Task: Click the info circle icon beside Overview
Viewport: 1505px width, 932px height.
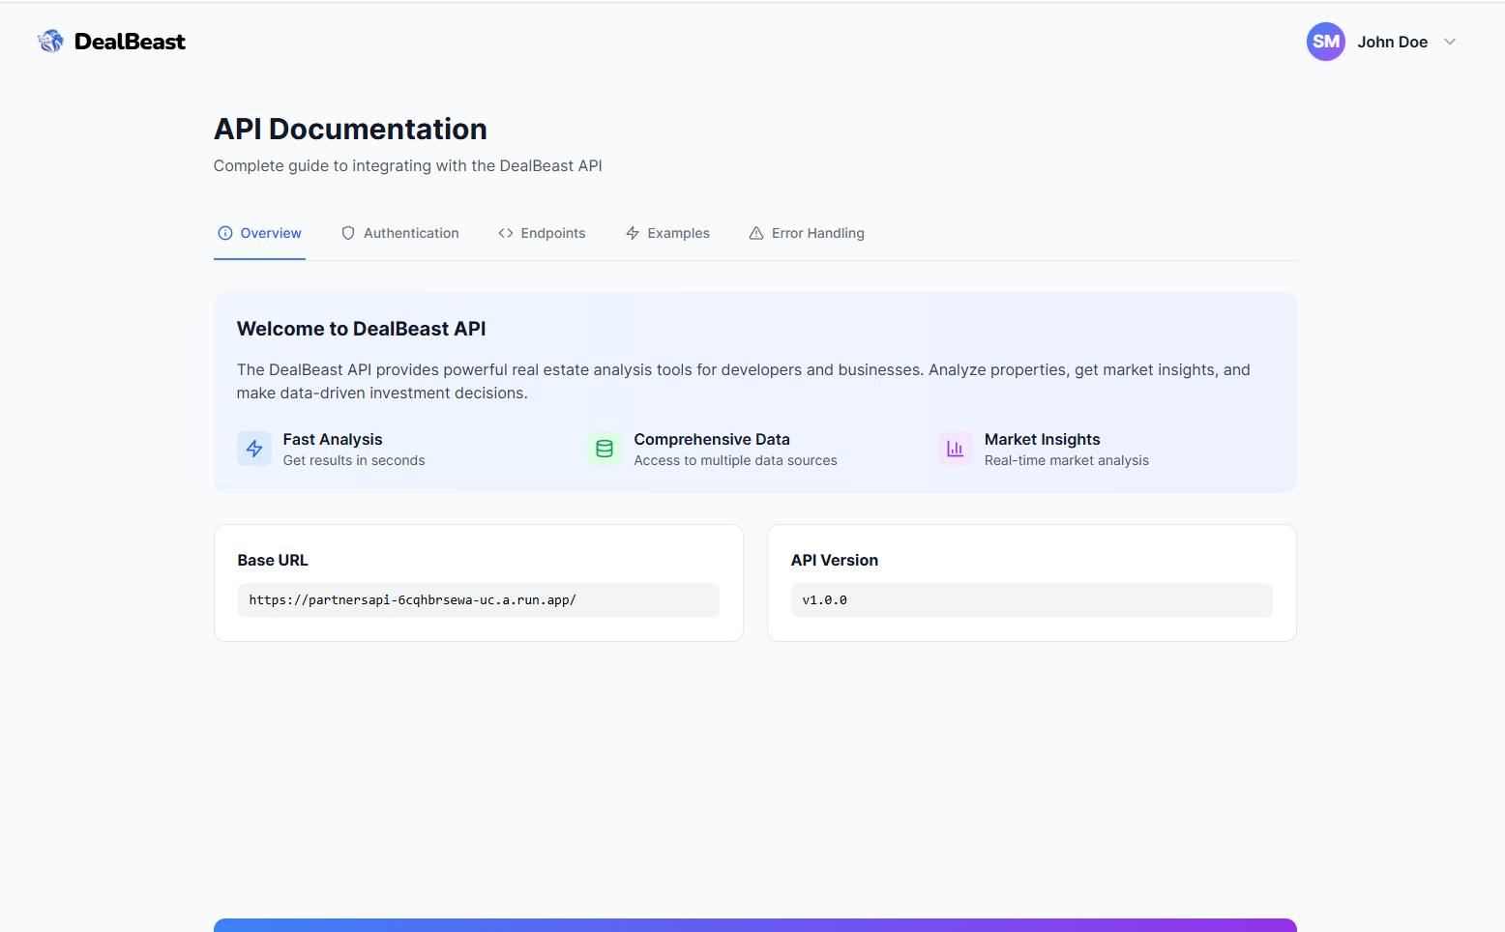Action: [225, 233]
